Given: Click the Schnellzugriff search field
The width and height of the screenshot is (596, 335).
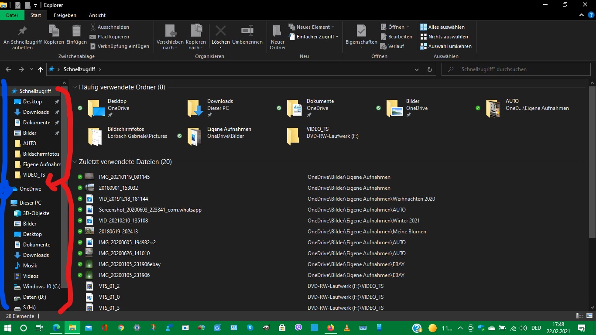Looking at the screenshot, I should pyautogui.click(x=517, y=69).
